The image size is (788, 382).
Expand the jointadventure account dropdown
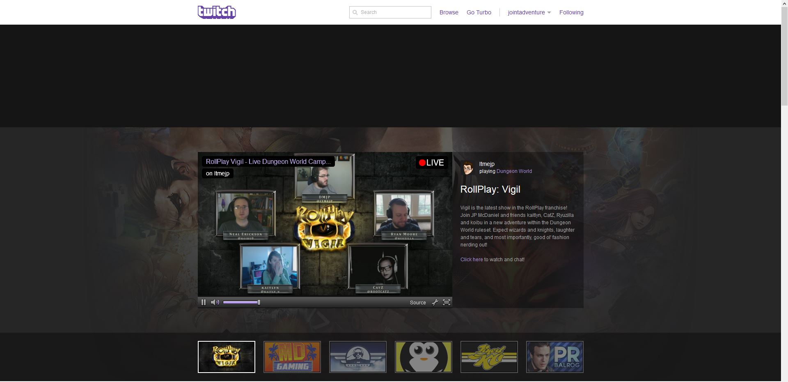coord(529,12)
